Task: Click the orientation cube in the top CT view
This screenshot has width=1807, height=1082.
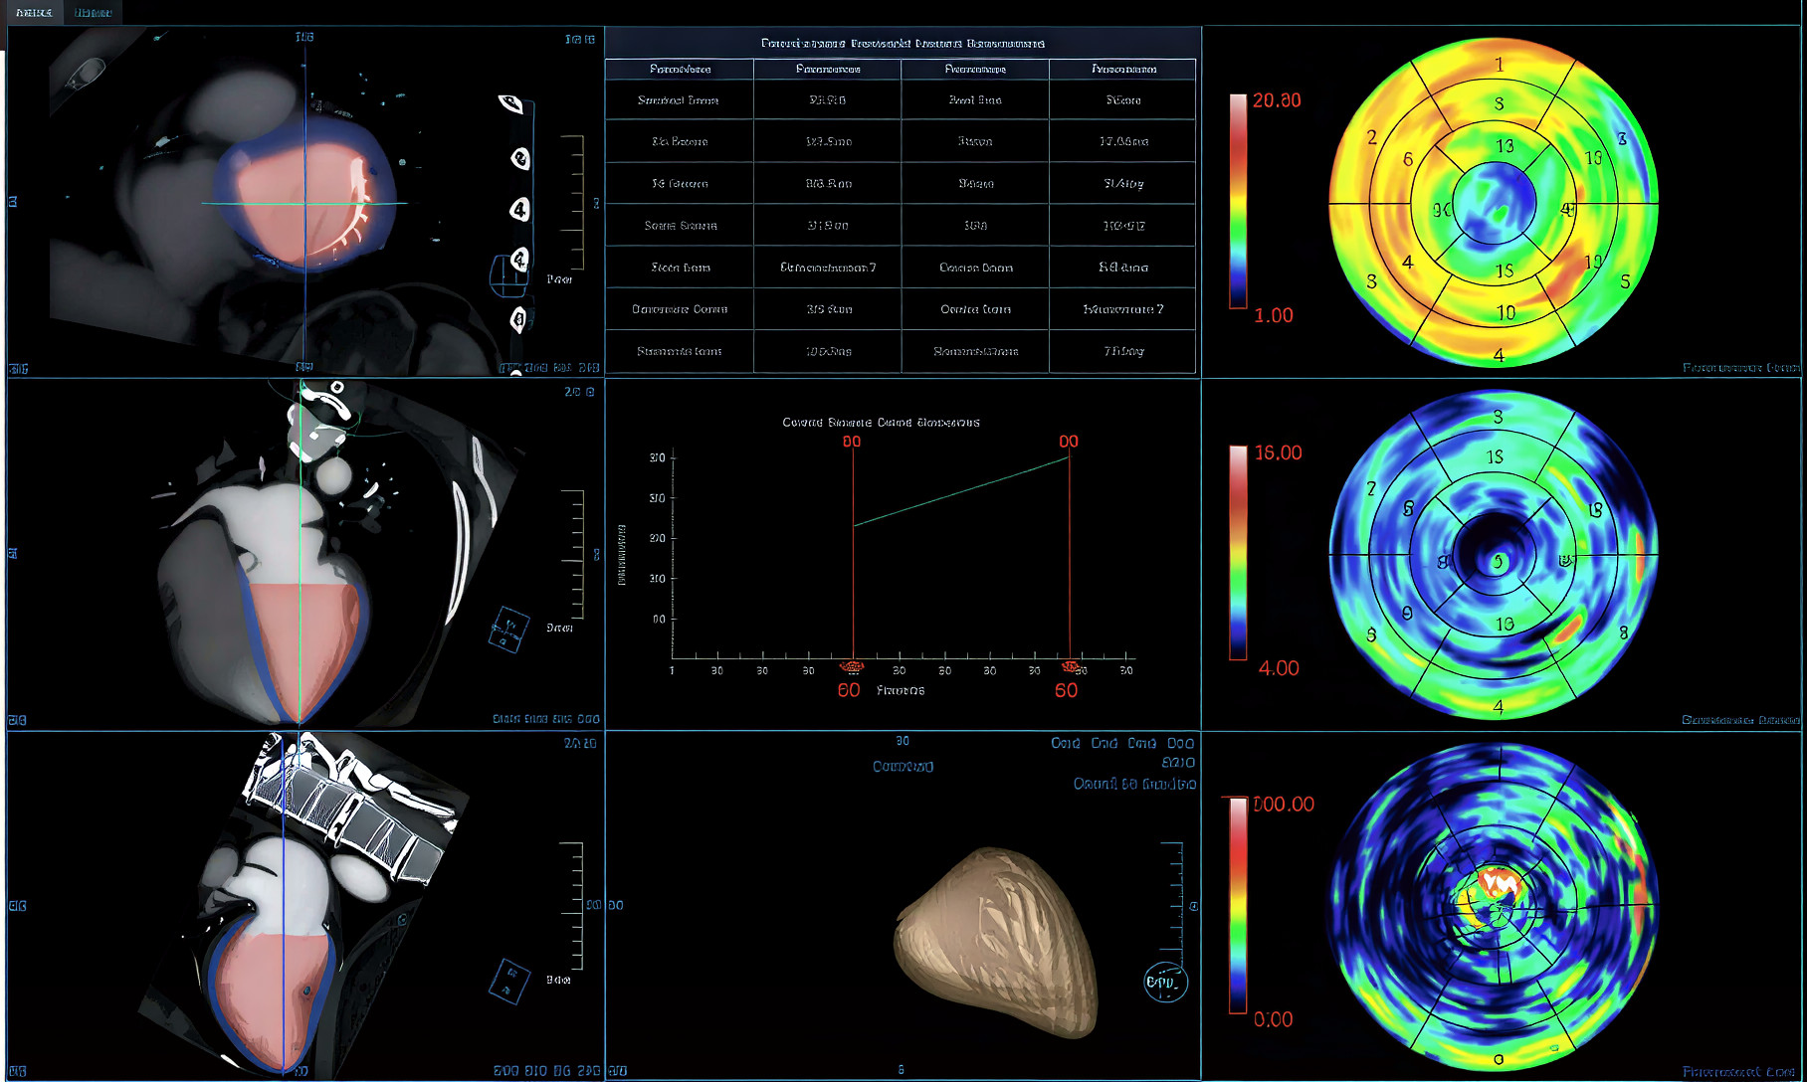Action: click(x=509, y=274)
